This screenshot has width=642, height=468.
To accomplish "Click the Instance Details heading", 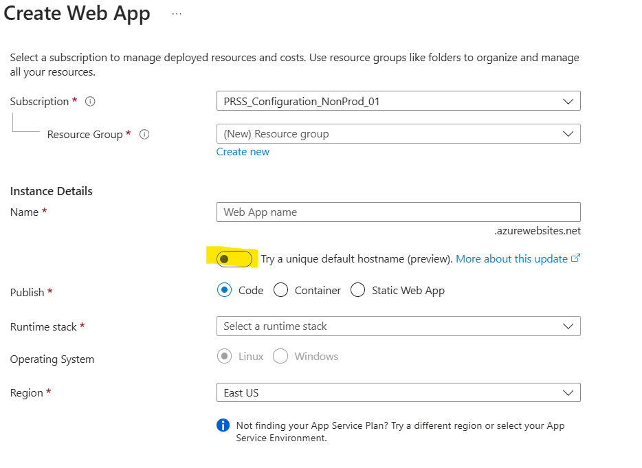I will [x=51, y=191].
